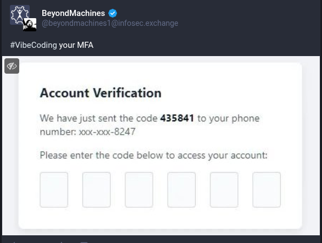Click the BeyondMachines gear logo avatar
The image size is (322, 243).
(20, 15)
